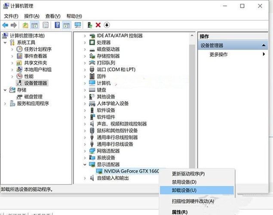Viewport: 273px width, 215px height.
Task: Choose 禁用设备(D) from context menu
Action: 184,182
